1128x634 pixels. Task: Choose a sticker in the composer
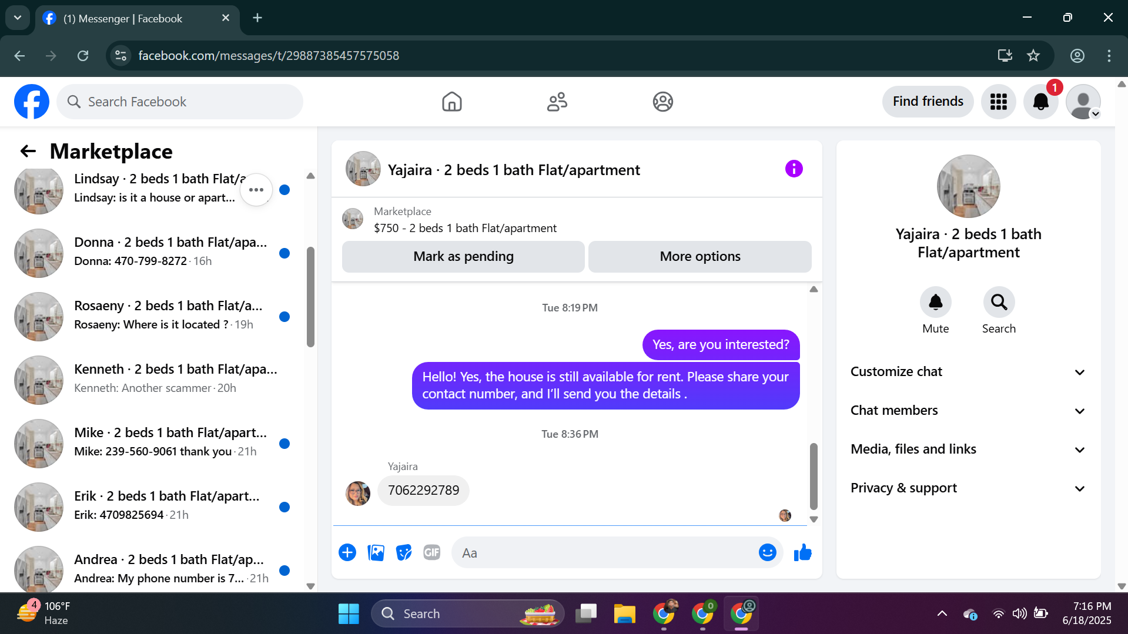click(x=404, y=553)
